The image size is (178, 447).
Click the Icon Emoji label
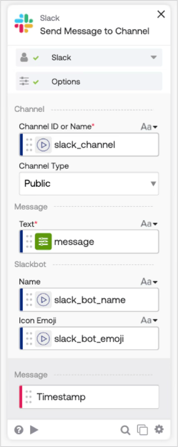(38, 320)
